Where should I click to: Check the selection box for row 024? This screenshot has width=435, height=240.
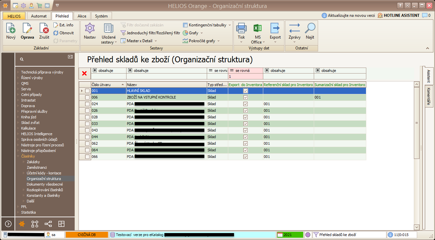[x=87, y=104]
